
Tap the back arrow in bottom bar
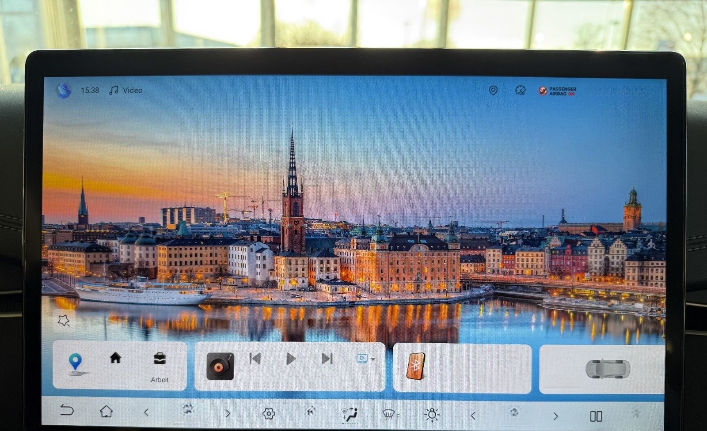[x=67, y=411]
